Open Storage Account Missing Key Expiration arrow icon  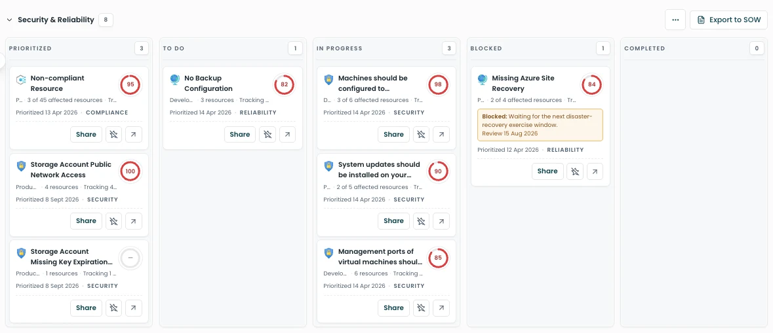134,307
